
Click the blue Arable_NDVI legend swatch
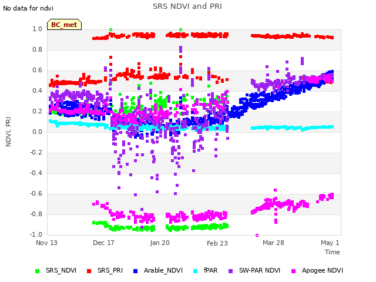click(135, 271)
